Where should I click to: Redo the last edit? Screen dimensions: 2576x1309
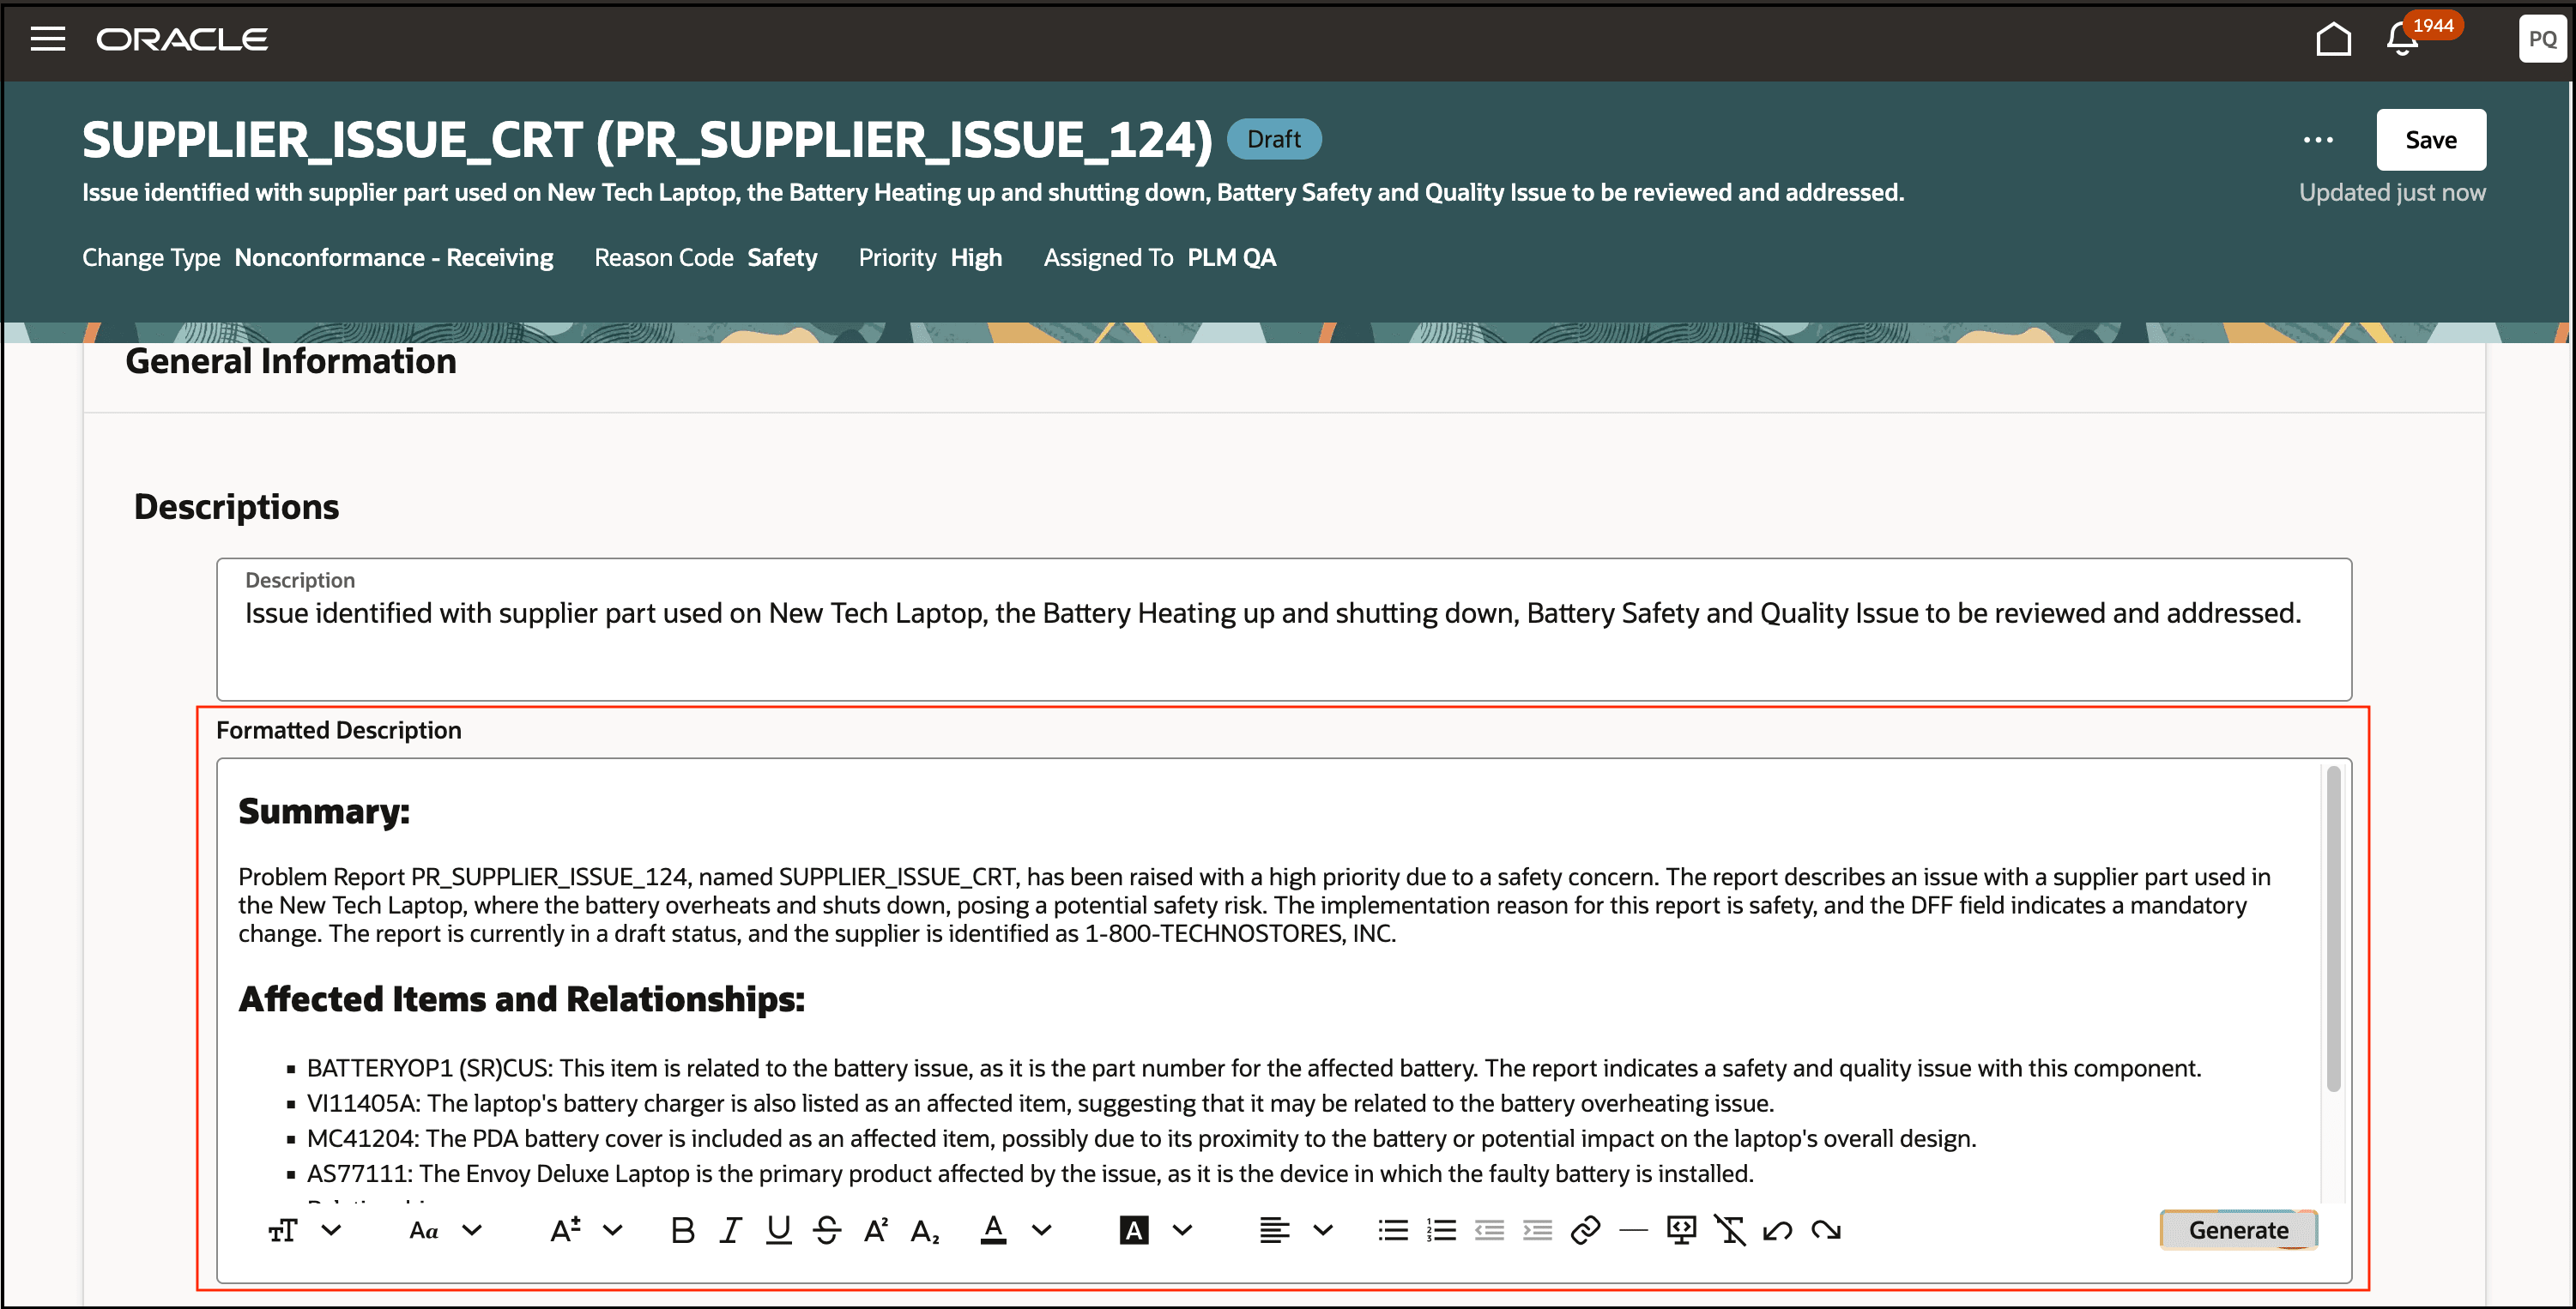click(x=1826, y=1230)
